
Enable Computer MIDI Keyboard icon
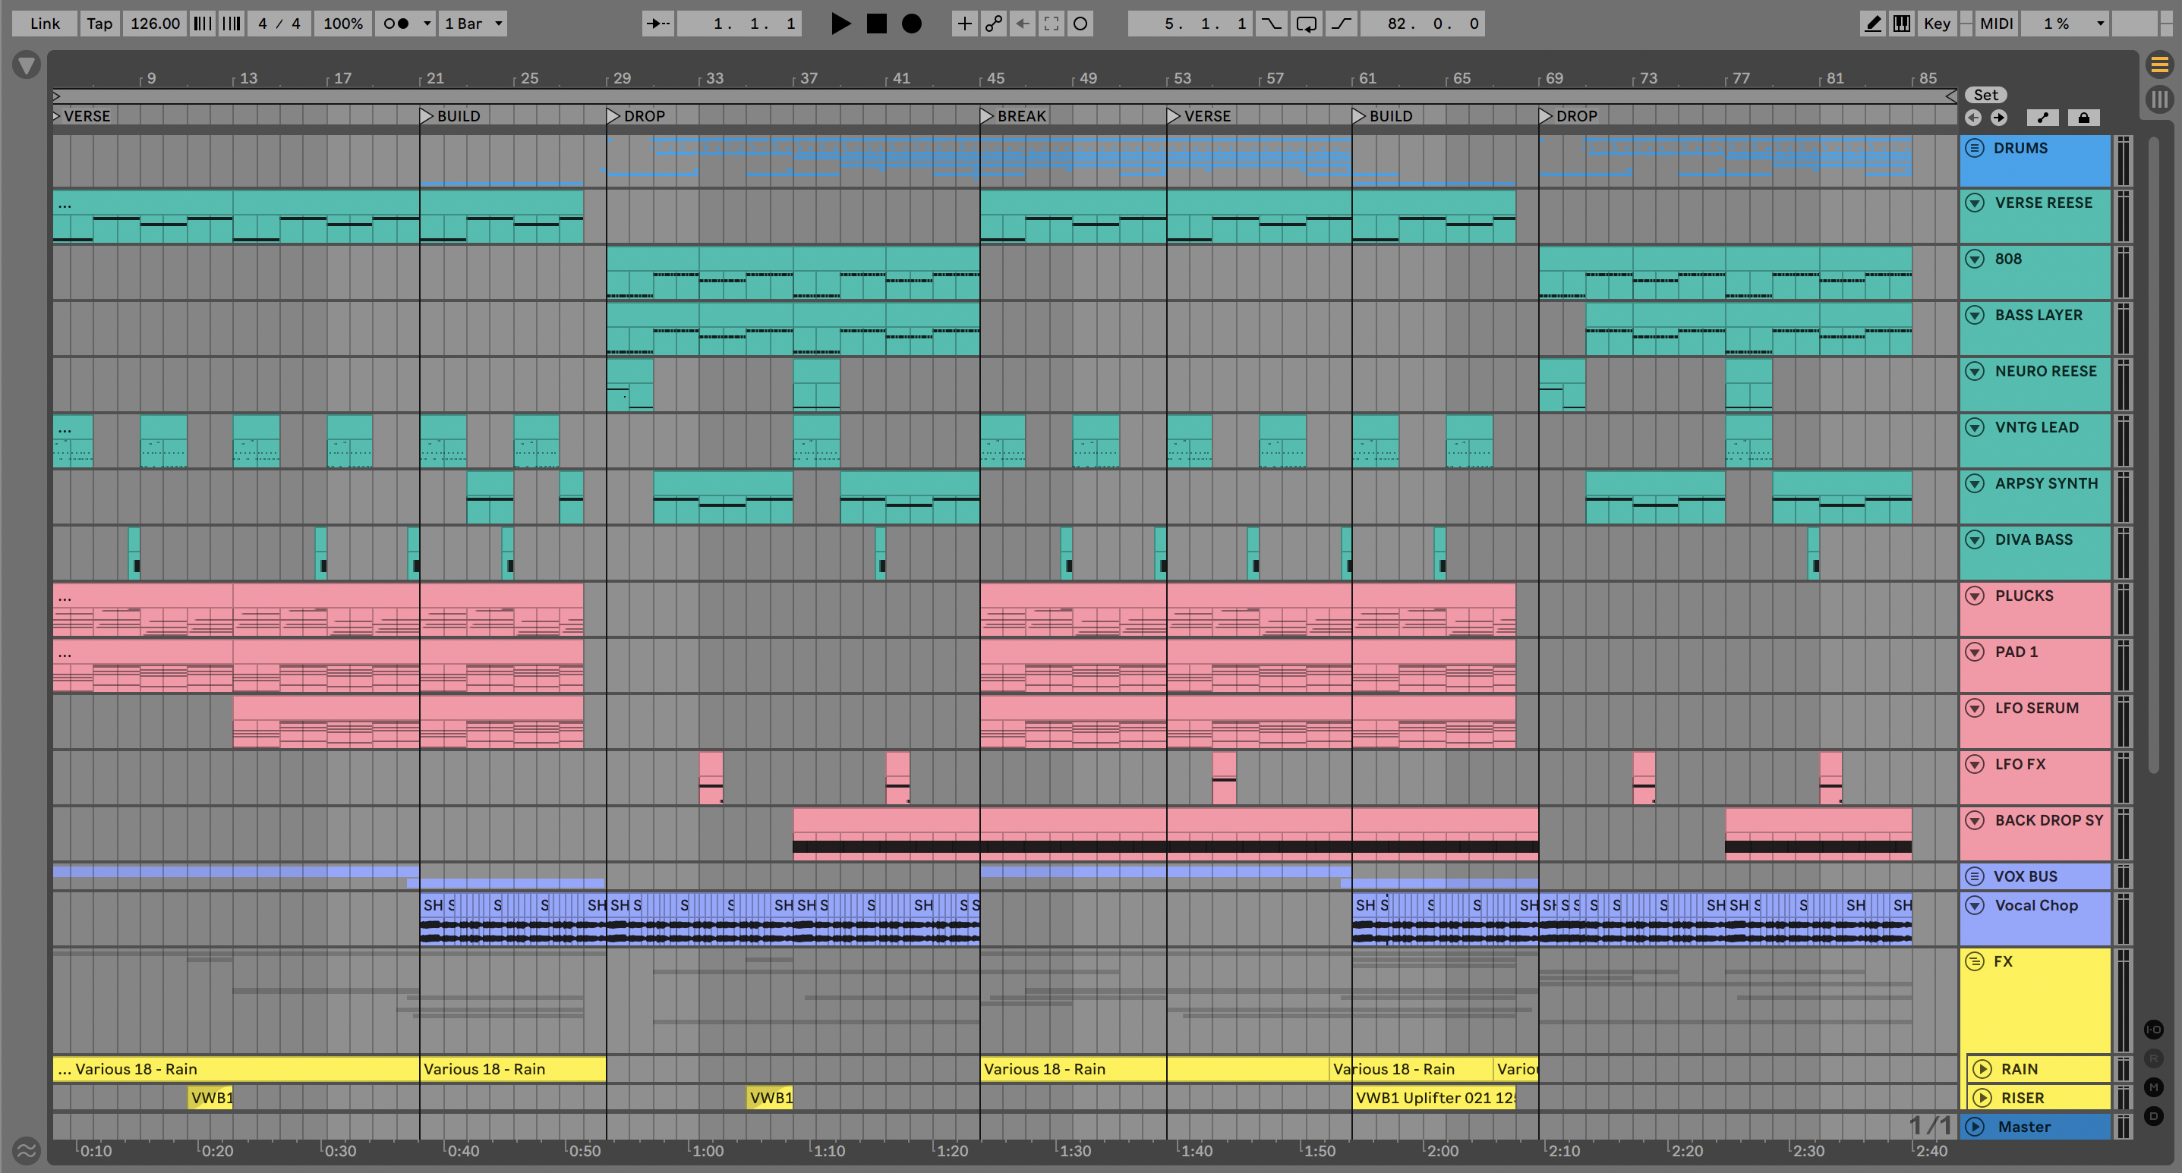(1902, 24)
